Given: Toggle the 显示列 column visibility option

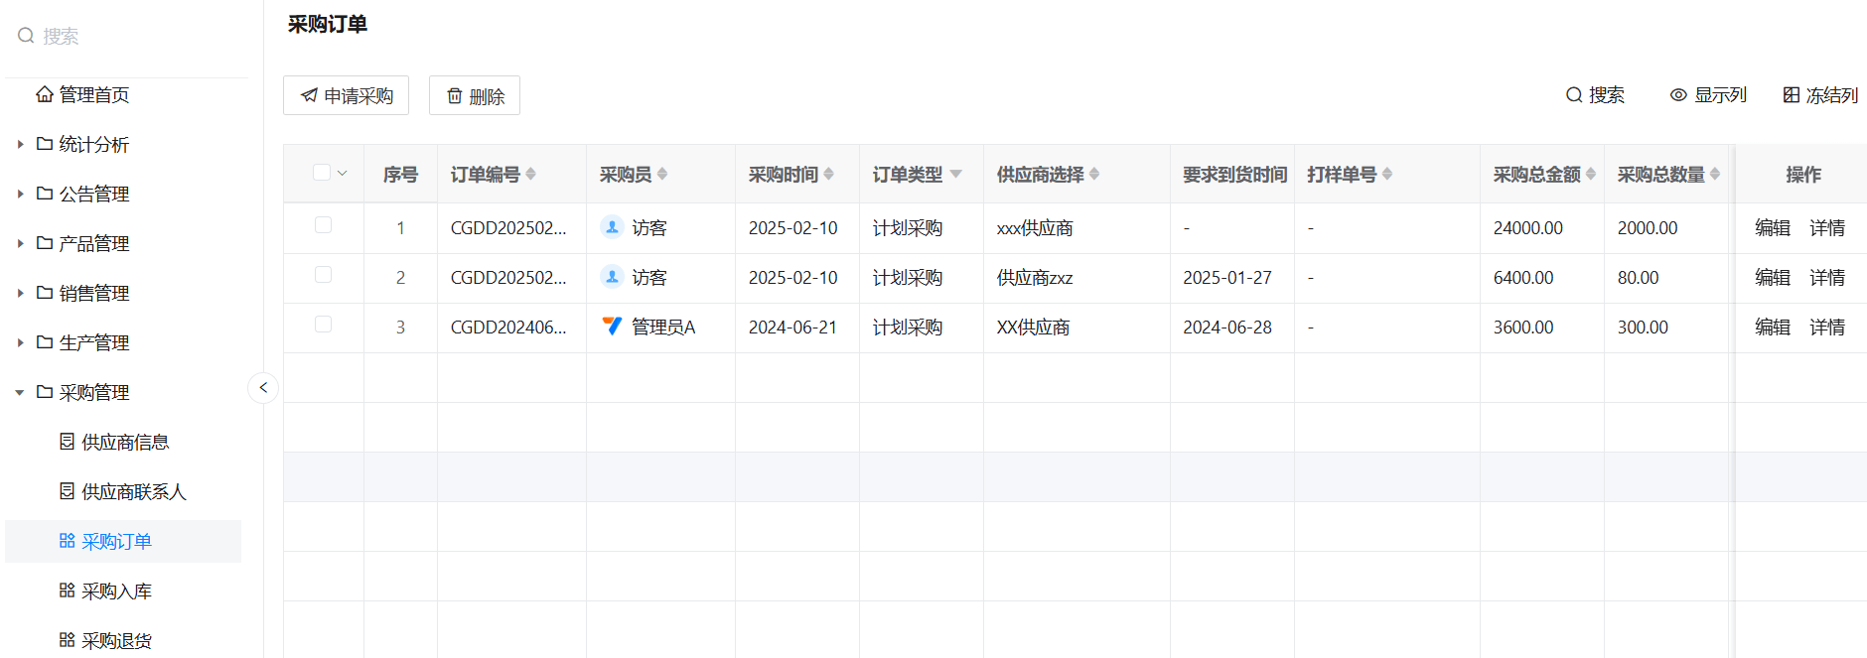Looking at the screenshot, I should pyautogui.click(x=1707, y=95).
